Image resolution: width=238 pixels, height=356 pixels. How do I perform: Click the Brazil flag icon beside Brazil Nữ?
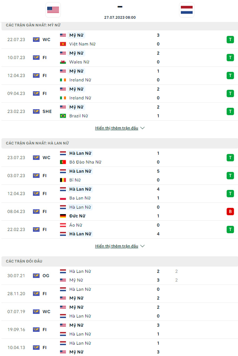pos(63,116)
